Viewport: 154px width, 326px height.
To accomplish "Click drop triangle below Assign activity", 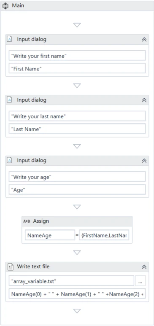I will (x=77, y=253).
